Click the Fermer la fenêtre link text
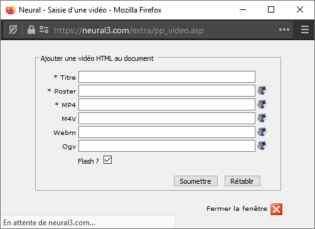Viewport: 315px width, 229px height. point(237,209)
